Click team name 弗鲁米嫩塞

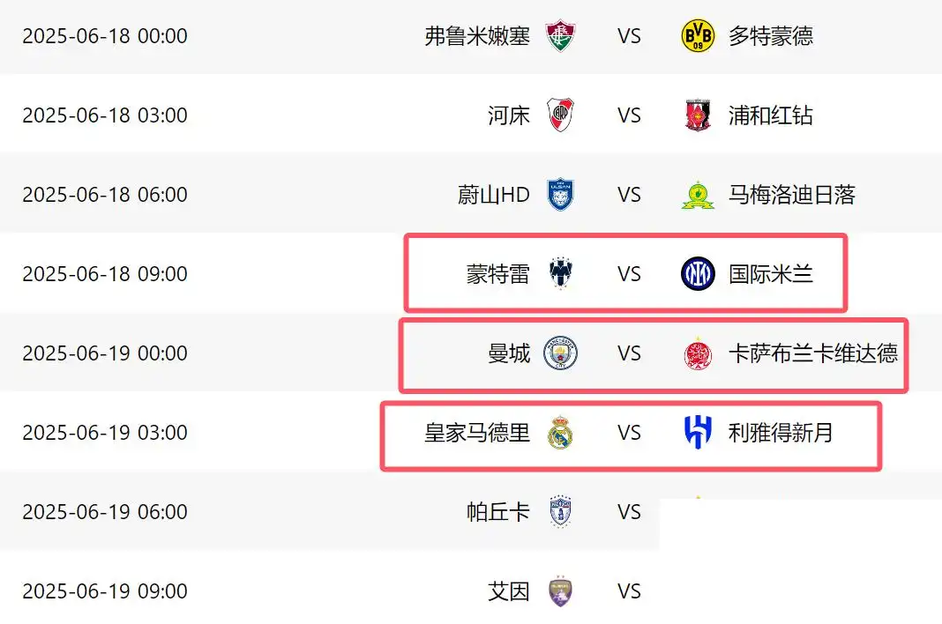pos(477,36)
